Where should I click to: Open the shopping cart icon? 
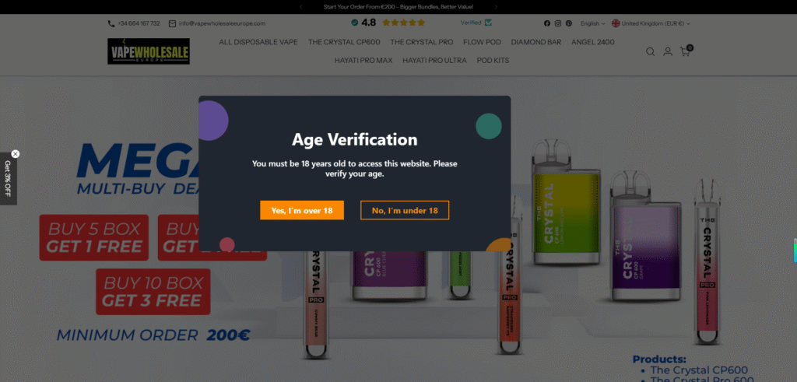(685, 52)
